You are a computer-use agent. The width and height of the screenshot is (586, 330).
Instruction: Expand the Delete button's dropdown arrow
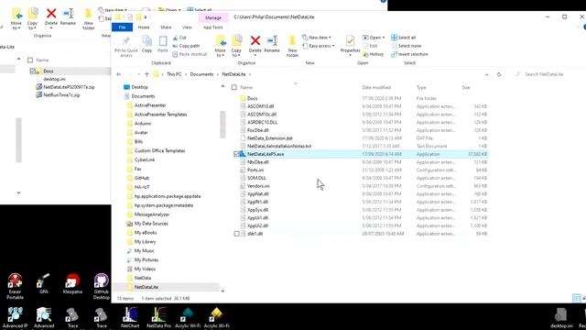click(x=255, y=55)
